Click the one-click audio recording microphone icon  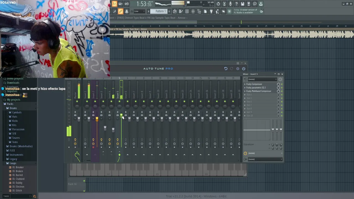coord(230,4)
